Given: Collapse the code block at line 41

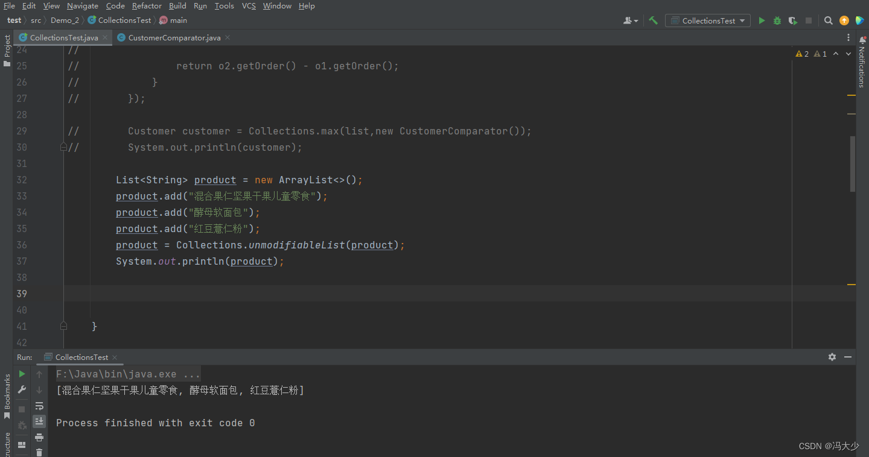Looking at the screenshot, I should [x=63, y=326].
